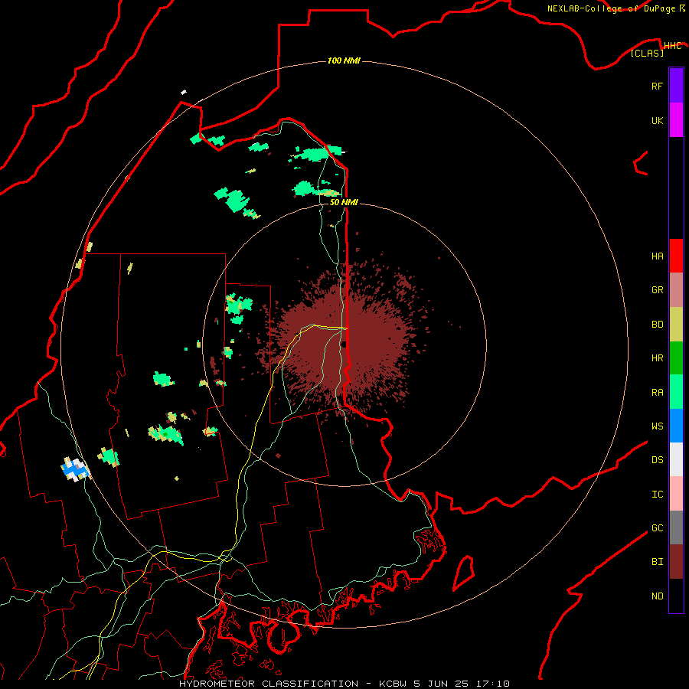
Task: Click the RF legend label
Action: [657, 86]
